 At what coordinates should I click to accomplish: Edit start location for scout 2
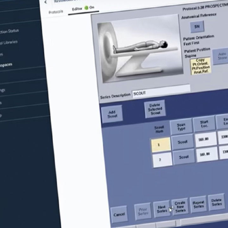coord(207,154)
